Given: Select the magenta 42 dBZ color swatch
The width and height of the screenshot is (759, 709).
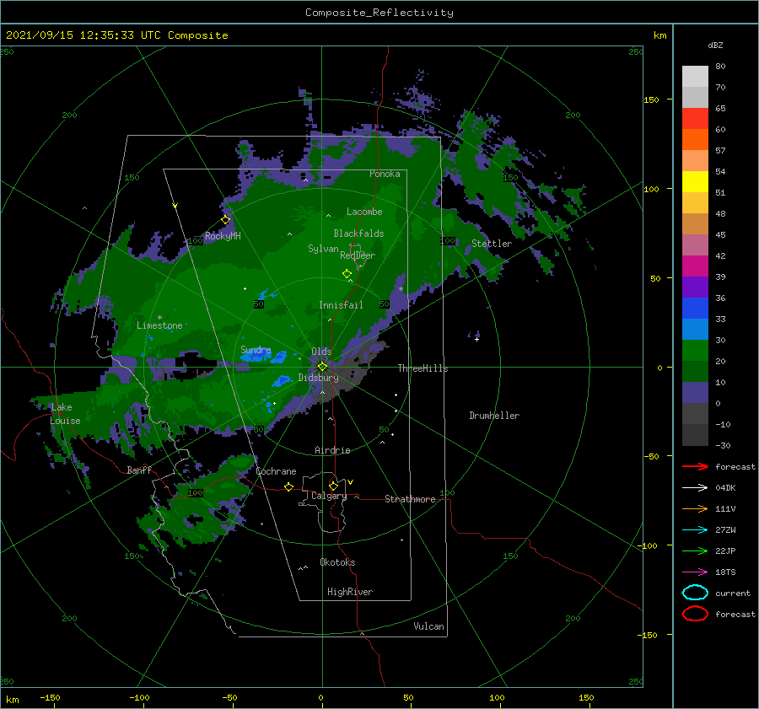Looking at the screenshot, I should (x=695, y=266).
